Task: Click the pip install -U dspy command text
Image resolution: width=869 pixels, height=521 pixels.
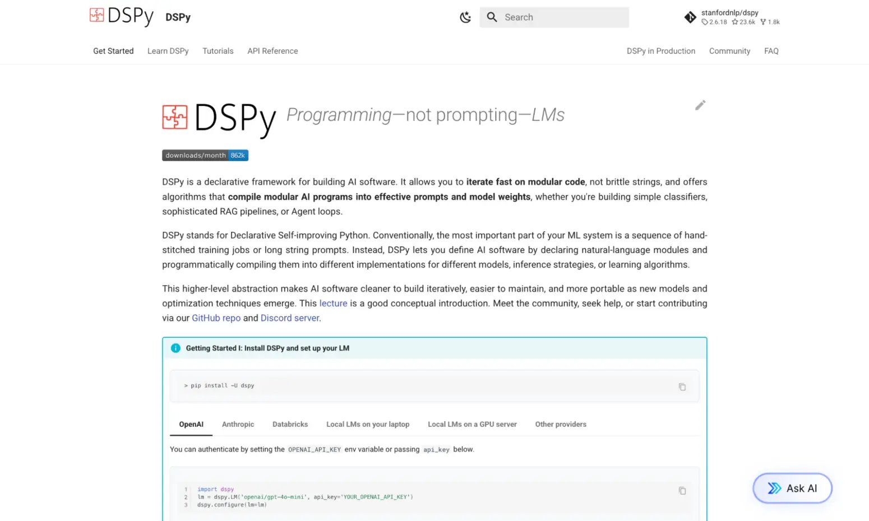Action: pos(219,385)
